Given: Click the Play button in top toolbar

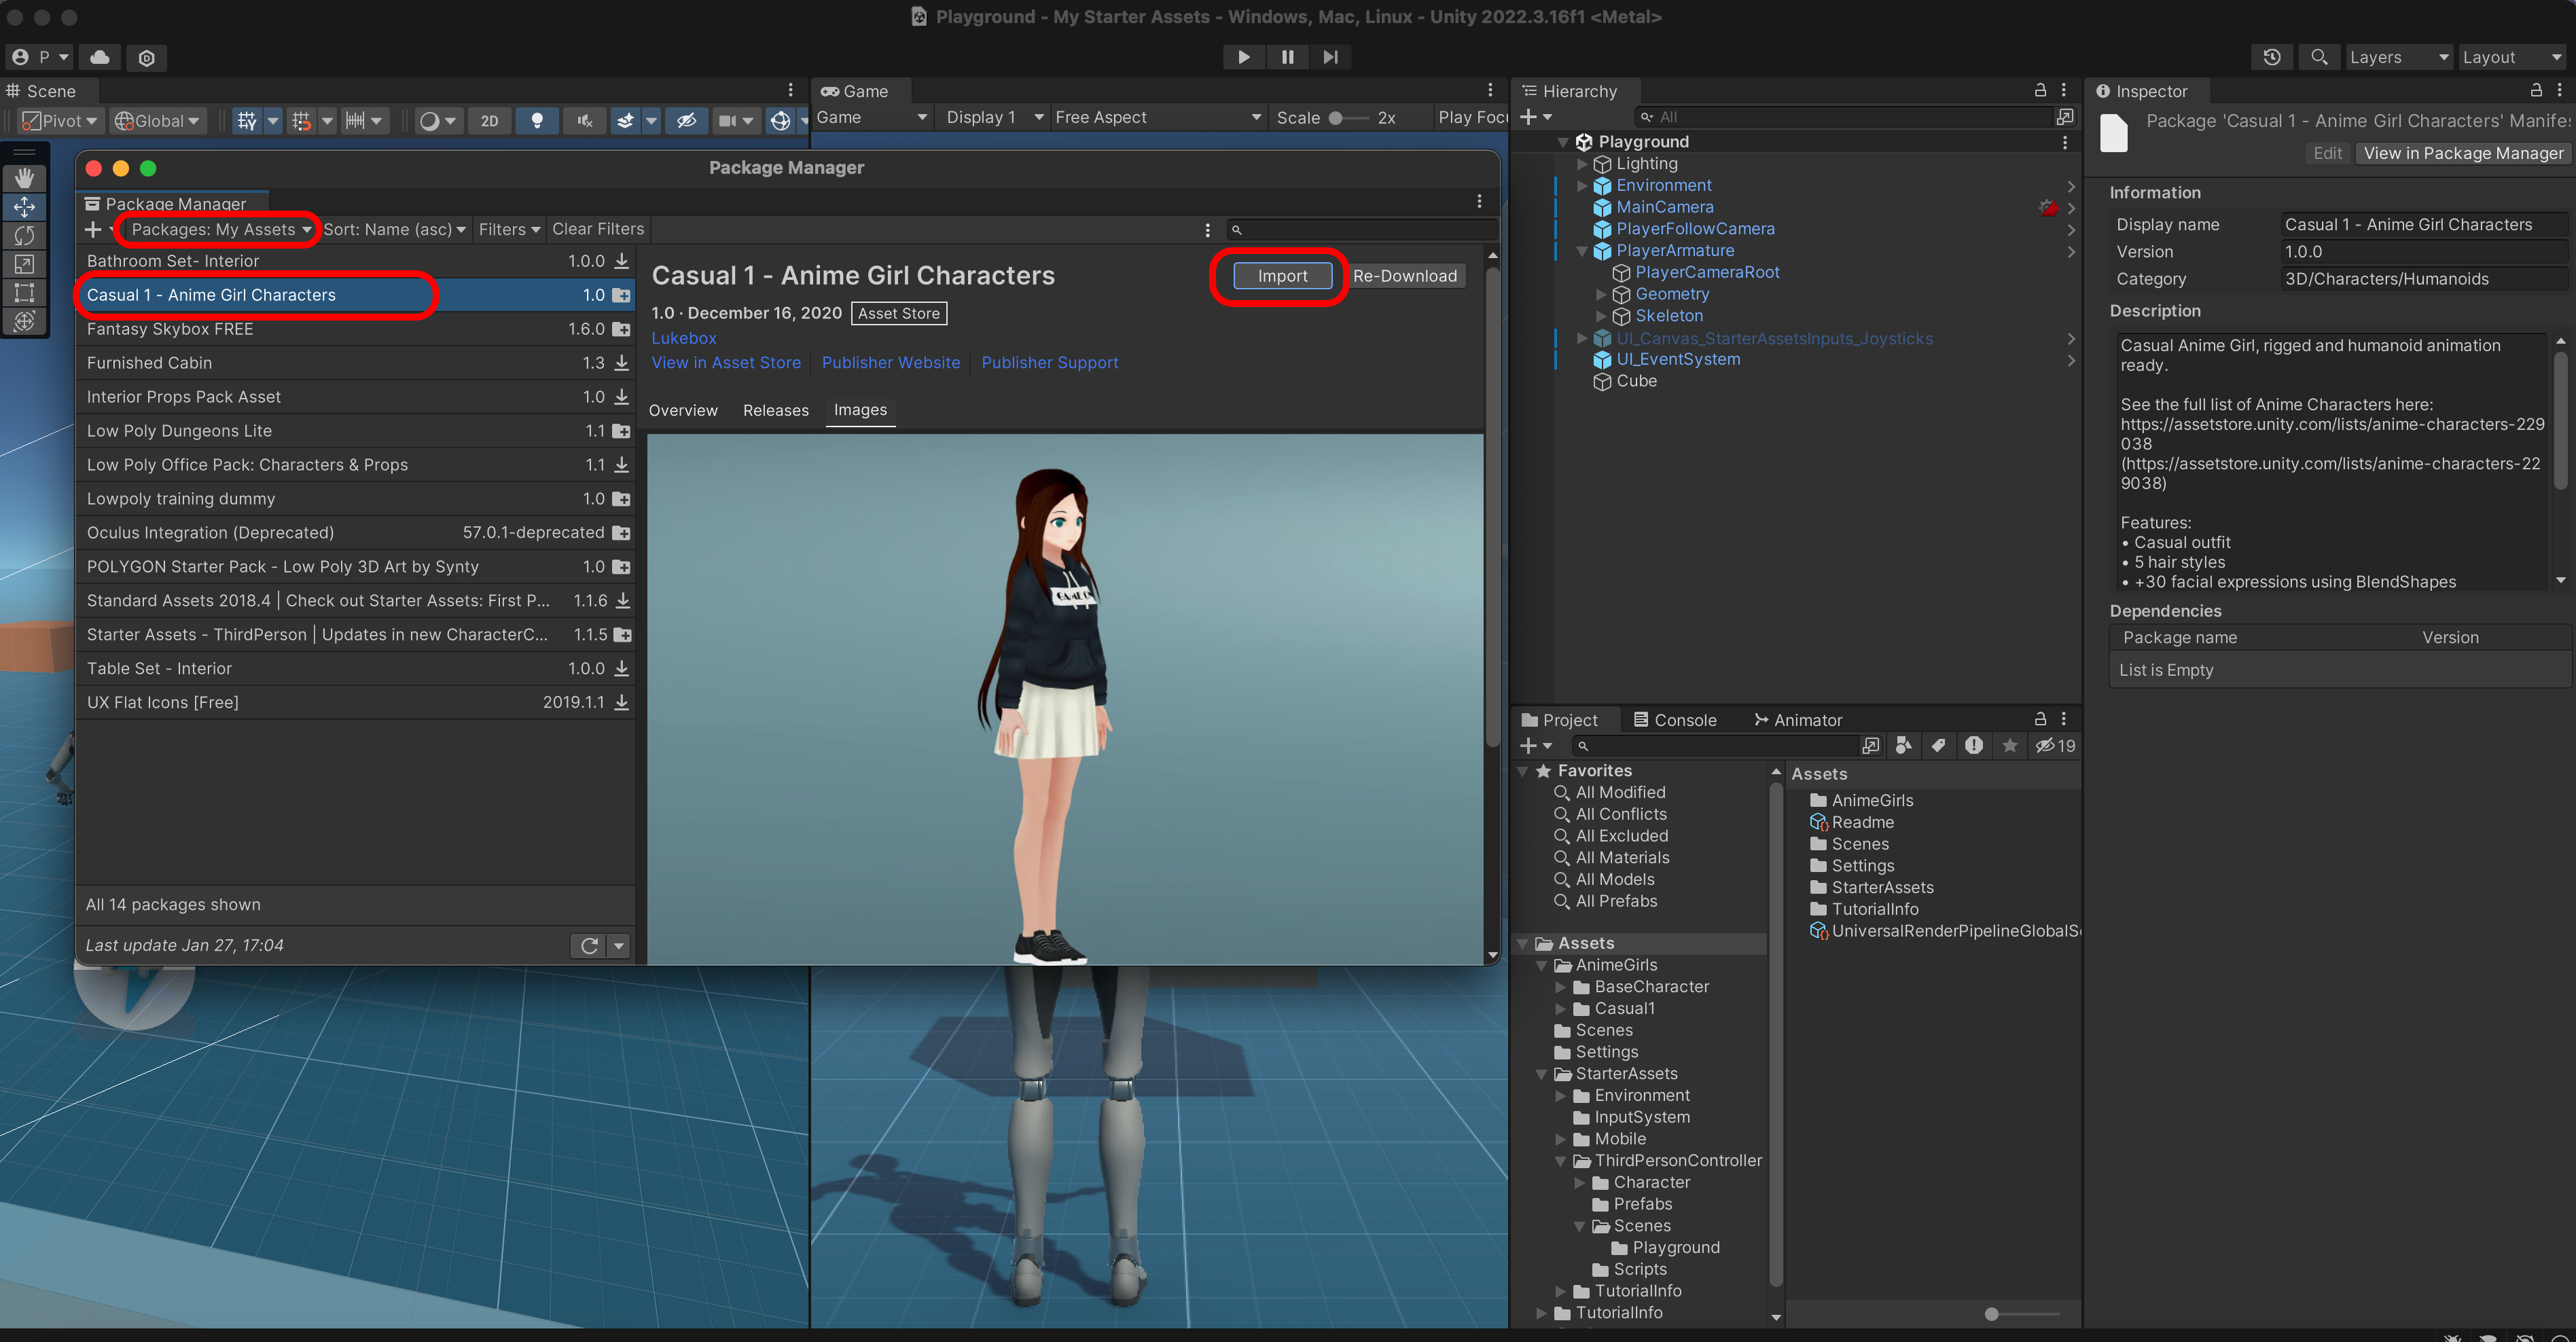Looking at the screenshot, I should click(1243, 57).
